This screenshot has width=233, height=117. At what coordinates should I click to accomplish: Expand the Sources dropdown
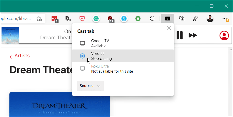click(x=90, y=86)
